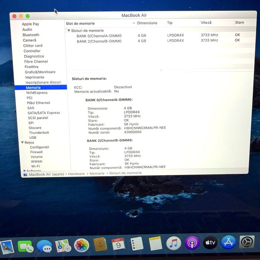The image size is (260, 260).
Task: Select Cititor card in sidebar
Action: tap(33, 46)
